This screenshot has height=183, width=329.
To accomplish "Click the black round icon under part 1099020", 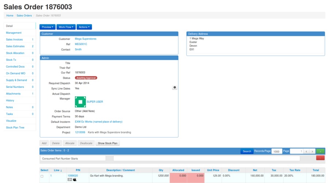I will [75, 180].
